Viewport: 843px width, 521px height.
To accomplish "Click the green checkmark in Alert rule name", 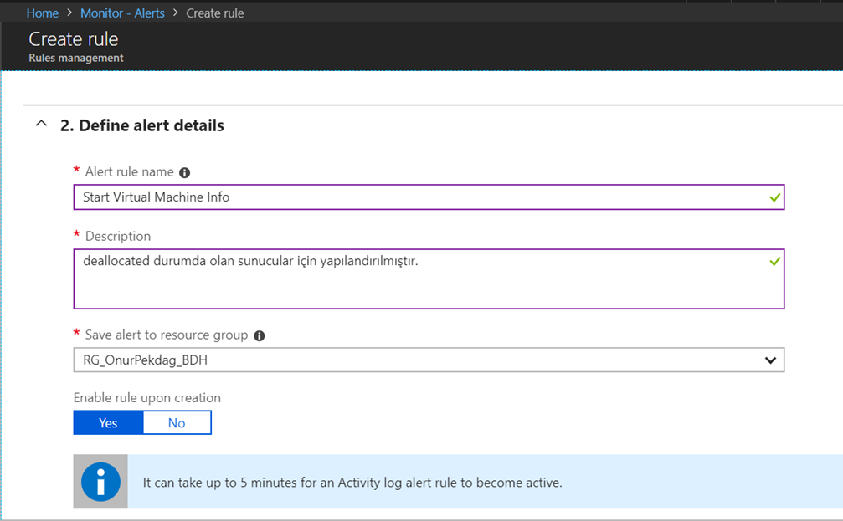I will click(774, 197).
